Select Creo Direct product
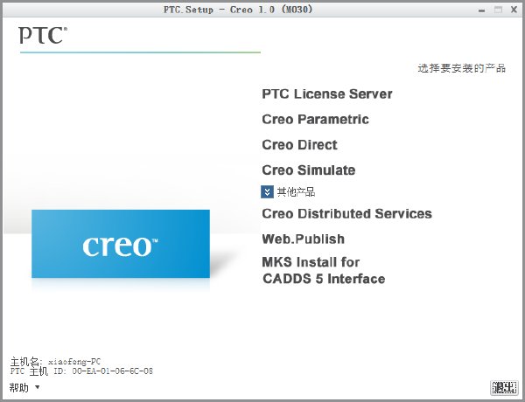Image resolution: width=525 pixels, height=402 pixels. [x=299, y=145]
